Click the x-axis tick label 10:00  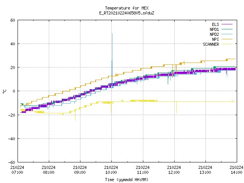tap(111, 172)
